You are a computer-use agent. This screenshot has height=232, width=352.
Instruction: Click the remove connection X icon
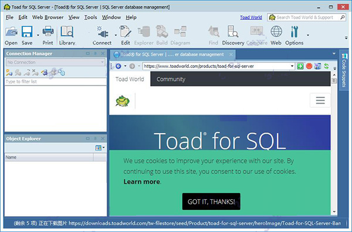click(35, 73)
